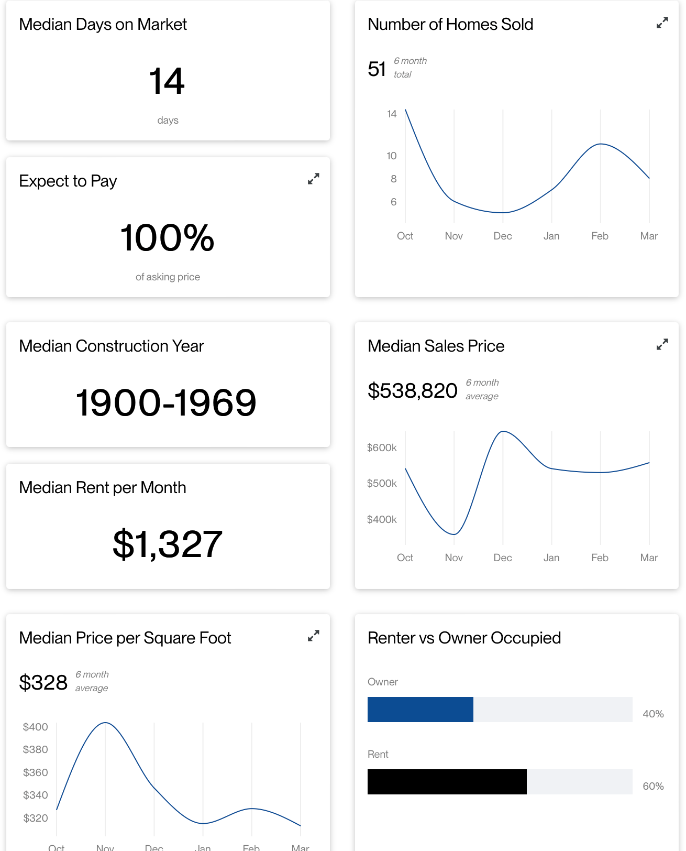The width and height of the screenshot is (686, 851).
Task: Click the Mar label under Sales Price chart
Action: pos(649,558)
